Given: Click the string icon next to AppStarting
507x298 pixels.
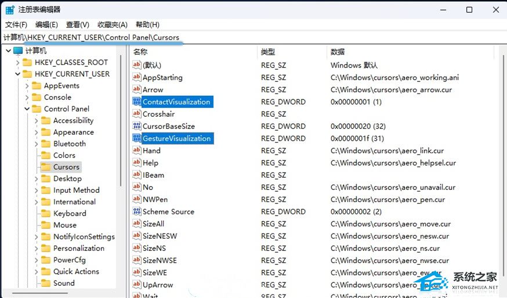Looking at the screenshot, I should coord(137,77).
